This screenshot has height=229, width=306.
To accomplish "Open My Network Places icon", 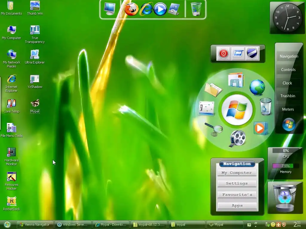I will pyautogui.click(x=11, y=59).
